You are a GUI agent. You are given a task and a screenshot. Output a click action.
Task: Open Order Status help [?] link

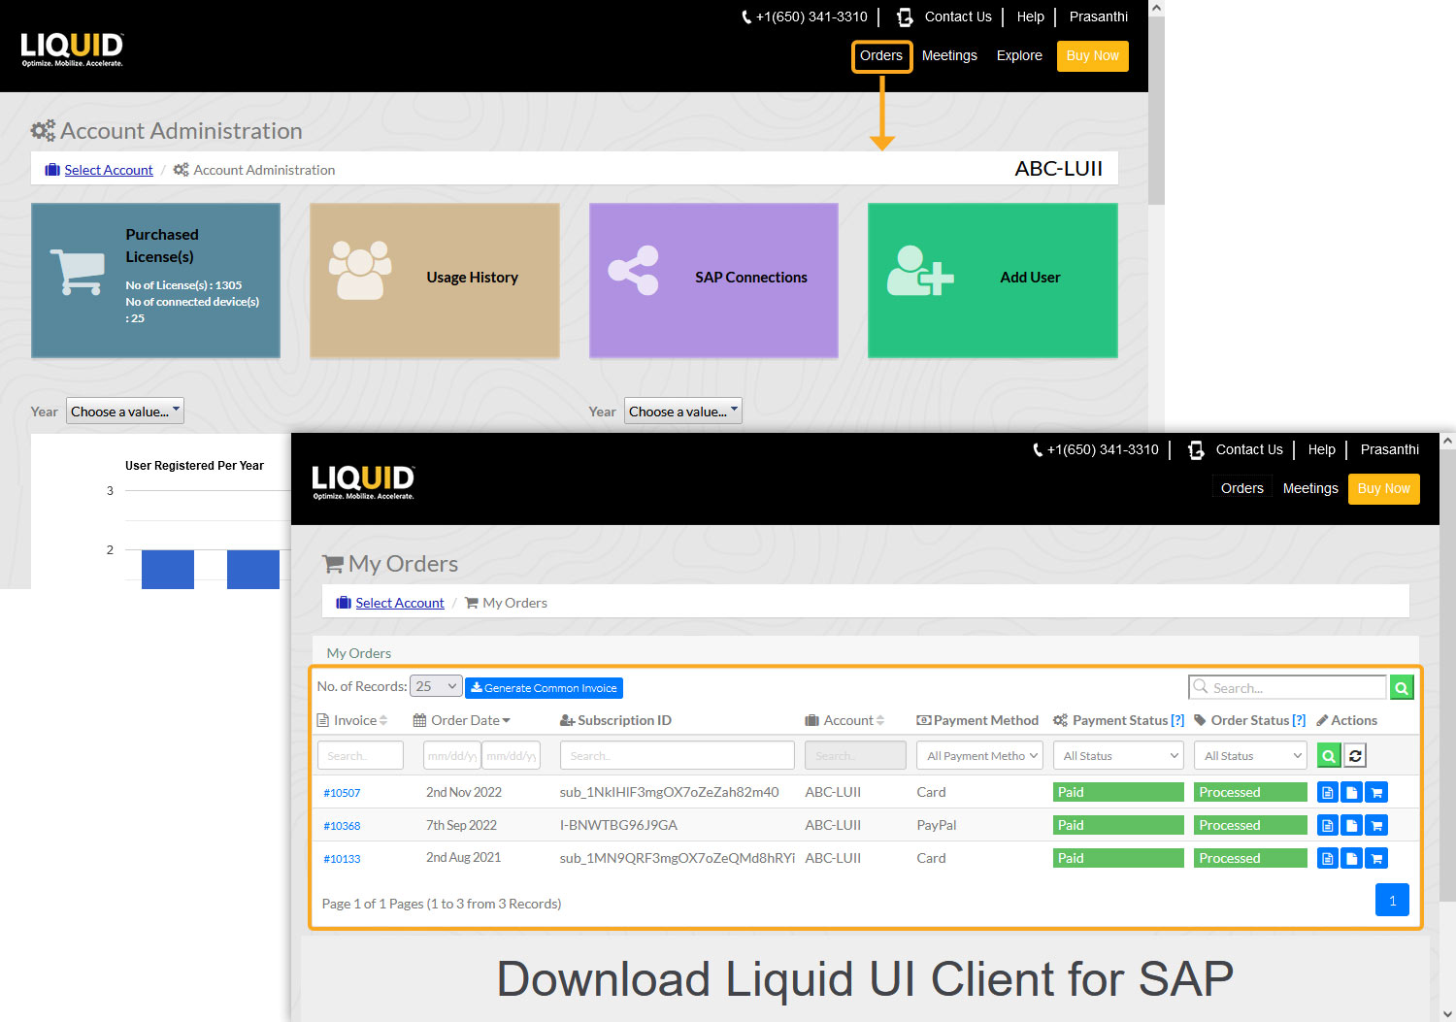1299,720
